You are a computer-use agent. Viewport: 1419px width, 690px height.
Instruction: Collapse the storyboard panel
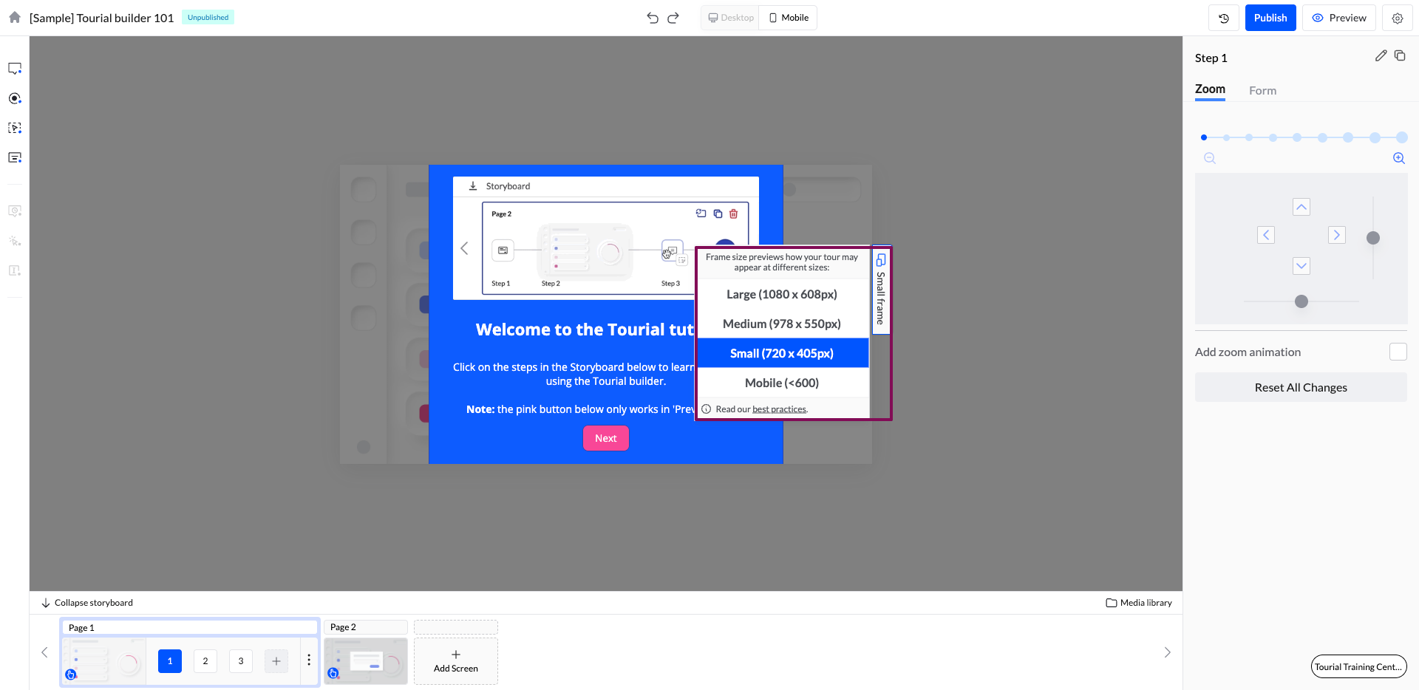point(87,603)
